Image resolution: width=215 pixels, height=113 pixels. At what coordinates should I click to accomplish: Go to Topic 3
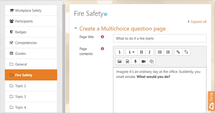(31, 96)
